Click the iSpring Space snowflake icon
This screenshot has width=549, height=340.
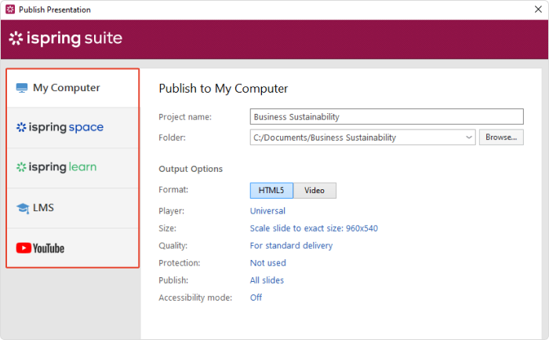pyautogui.click(x=21, y=127)
